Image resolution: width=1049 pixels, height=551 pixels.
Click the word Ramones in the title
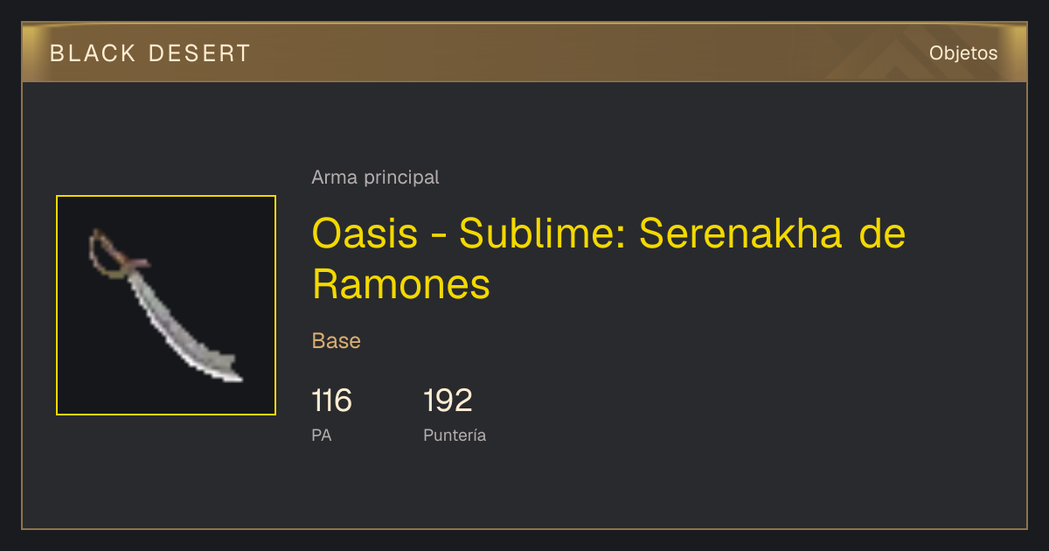[401, 284]
